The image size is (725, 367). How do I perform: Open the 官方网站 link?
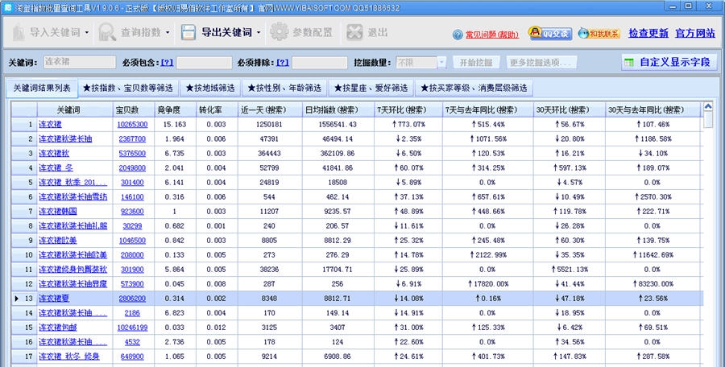pos(695,33)
